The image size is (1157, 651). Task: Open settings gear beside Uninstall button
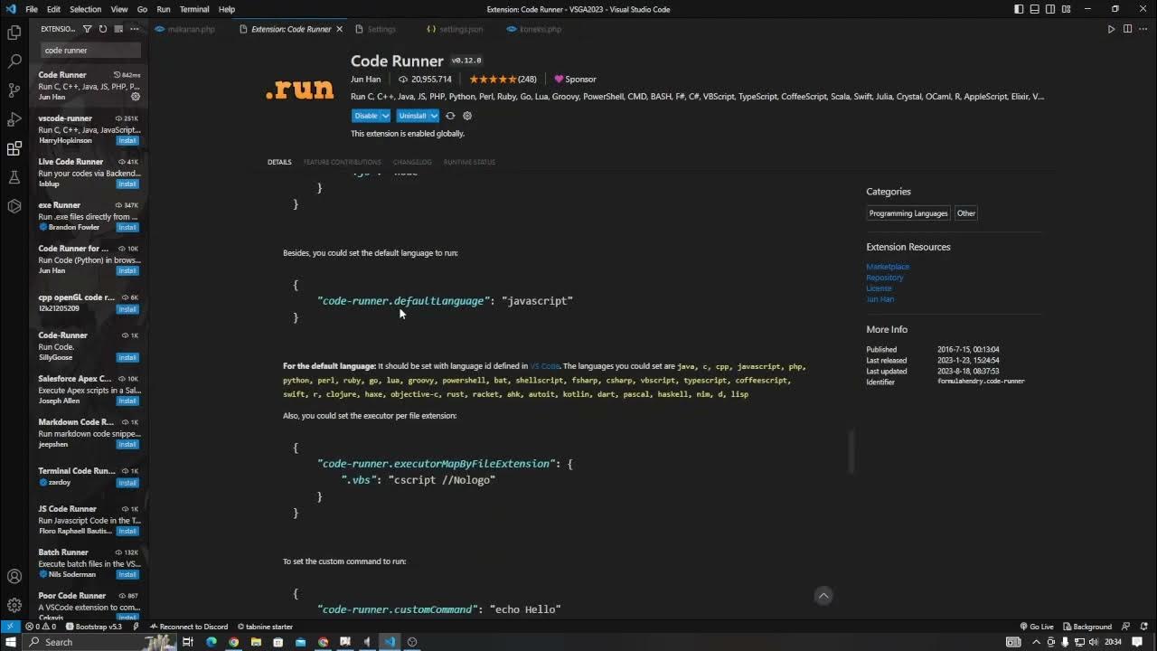coord(467,116)
